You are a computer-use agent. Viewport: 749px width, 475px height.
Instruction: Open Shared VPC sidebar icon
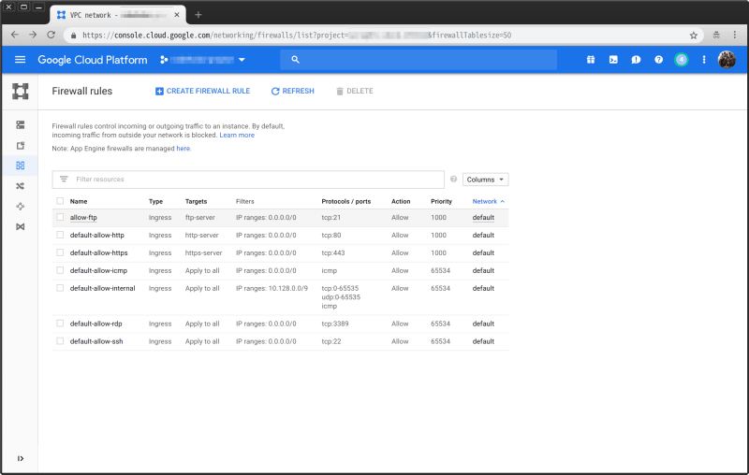[20, 226]
